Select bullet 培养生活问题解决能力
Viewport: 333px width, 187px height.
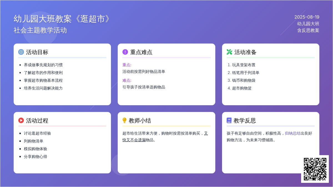(43, 88)
